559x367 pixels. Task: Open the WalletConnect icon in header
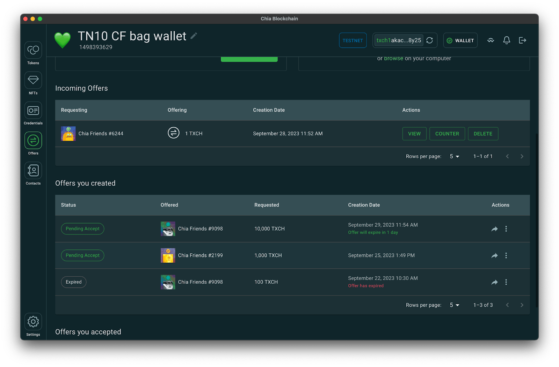491,40
